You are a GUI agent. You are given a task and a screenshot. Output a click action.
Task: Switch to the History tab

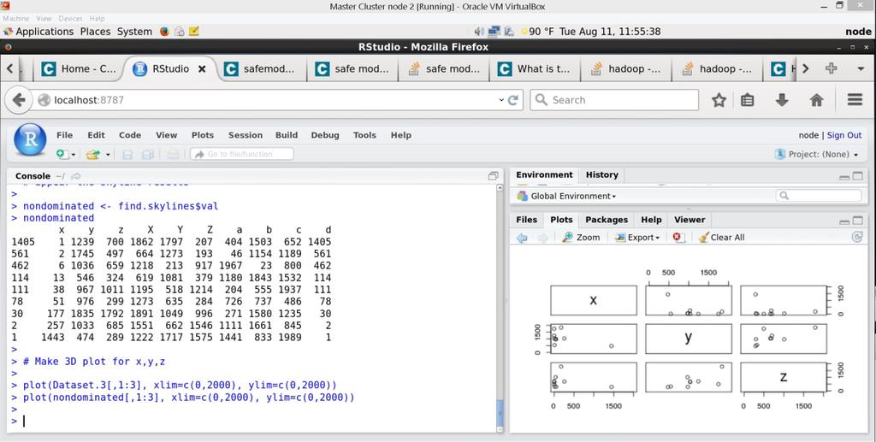(x=601, y=174)
